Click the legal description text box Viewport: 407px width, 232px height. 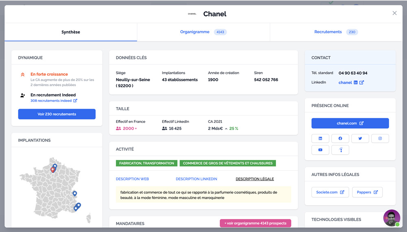coord(203,195)
